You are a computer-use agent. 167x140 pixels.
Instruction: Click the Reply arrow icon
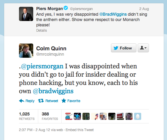[x=22, y=101]
